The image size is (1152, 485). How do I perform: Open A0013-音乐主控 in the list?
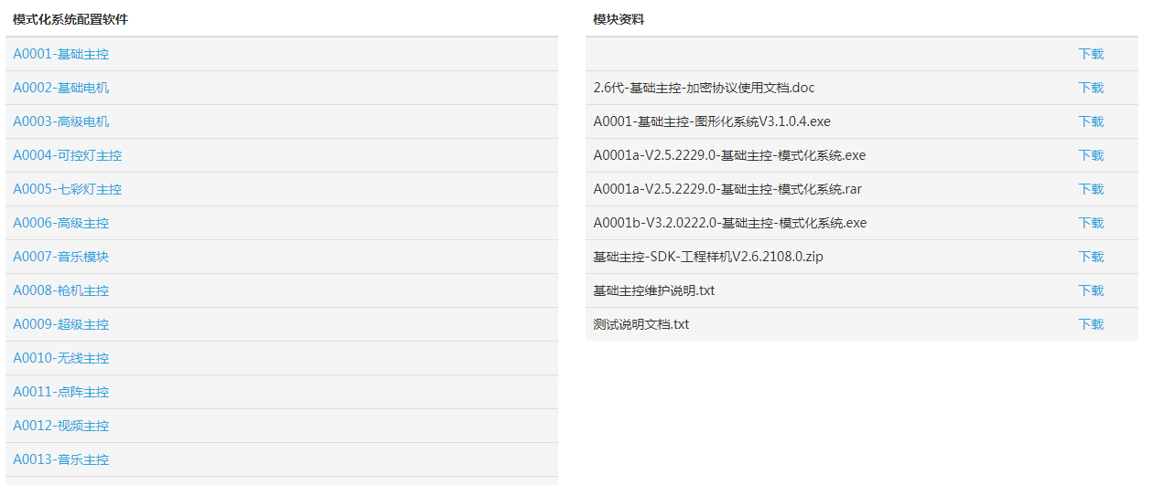pos(60,459)
